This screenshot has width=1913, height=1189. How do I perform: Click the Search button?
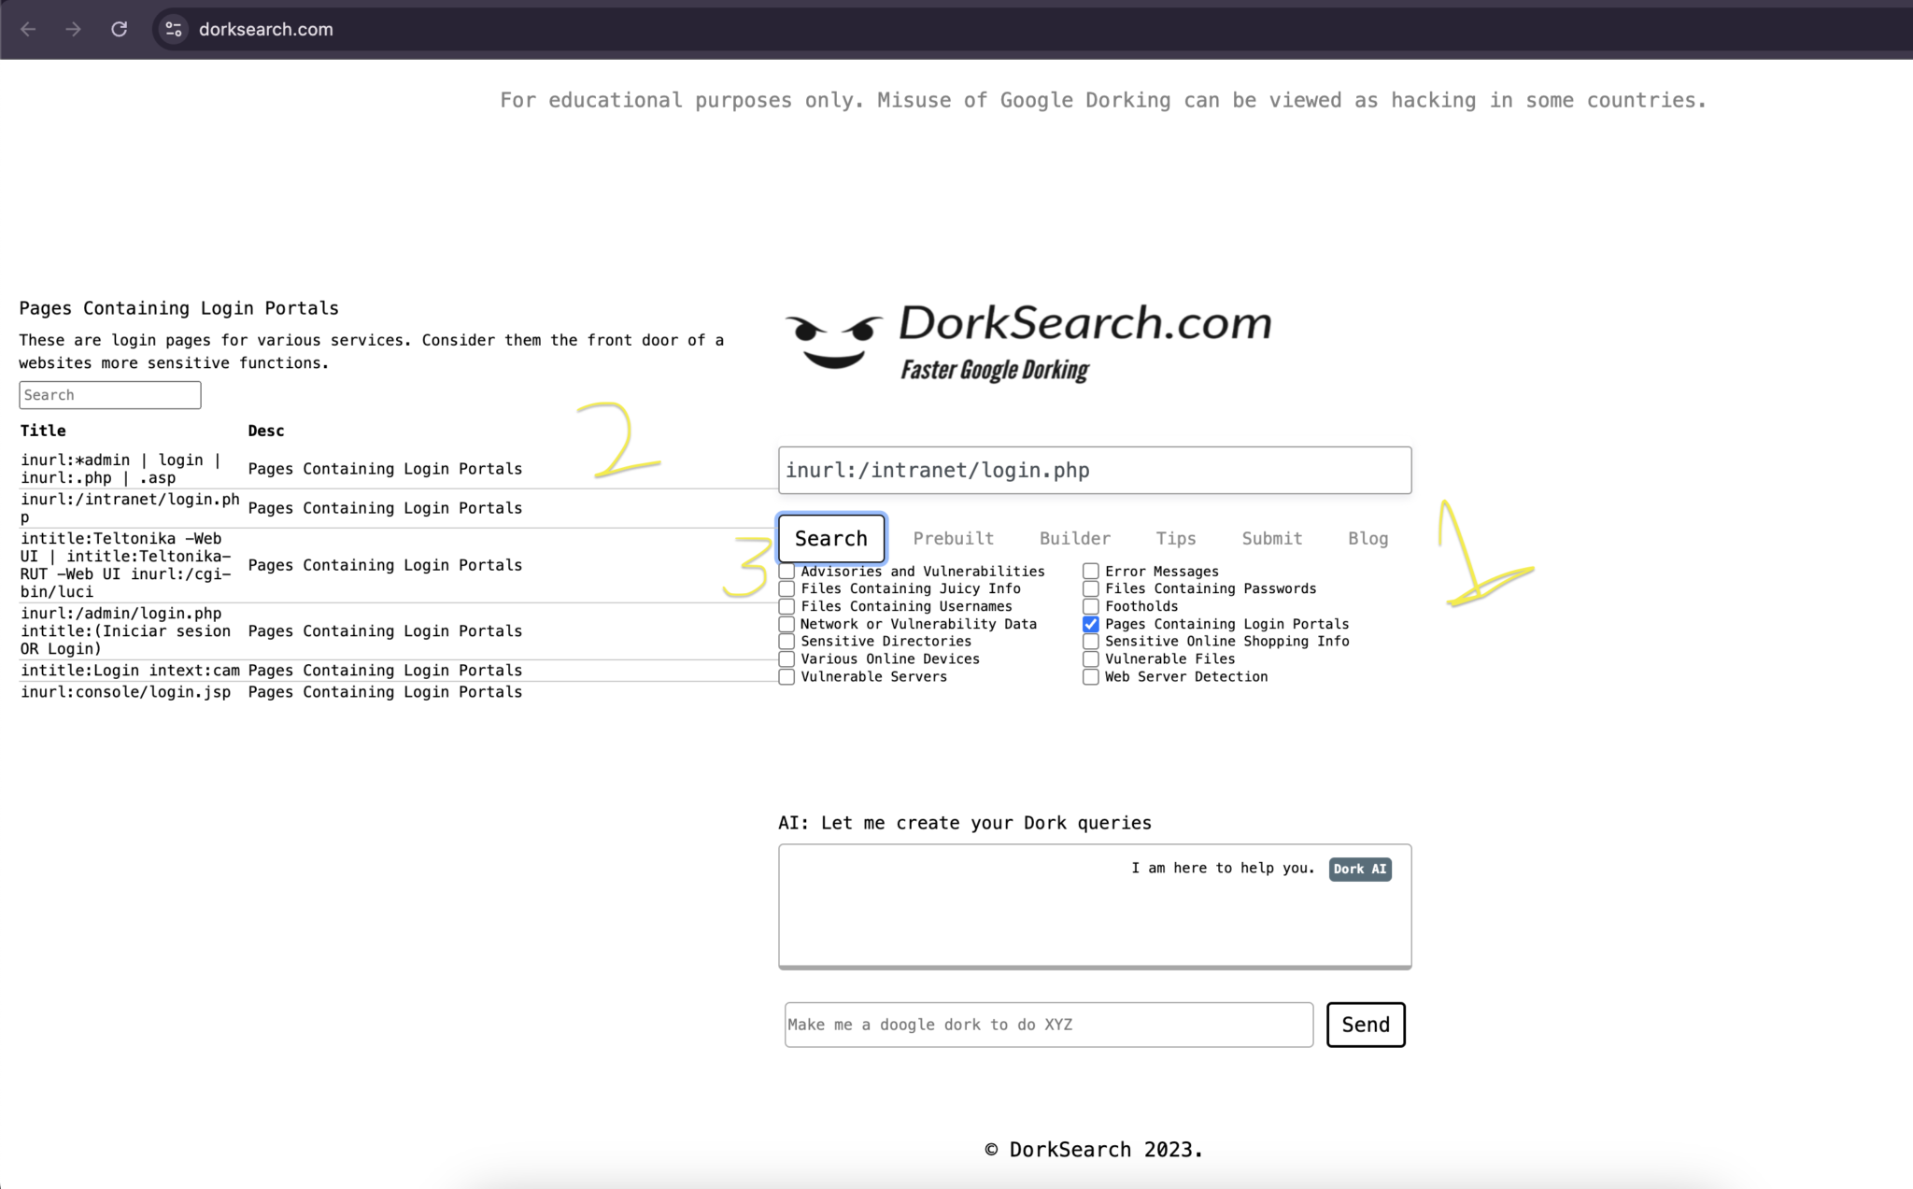pos(830,538)
